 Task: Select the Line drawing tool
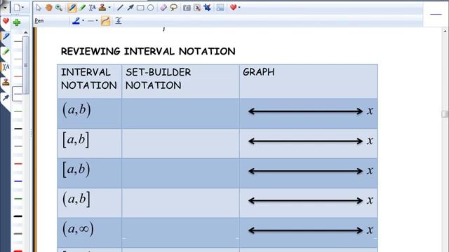point(120,8)
